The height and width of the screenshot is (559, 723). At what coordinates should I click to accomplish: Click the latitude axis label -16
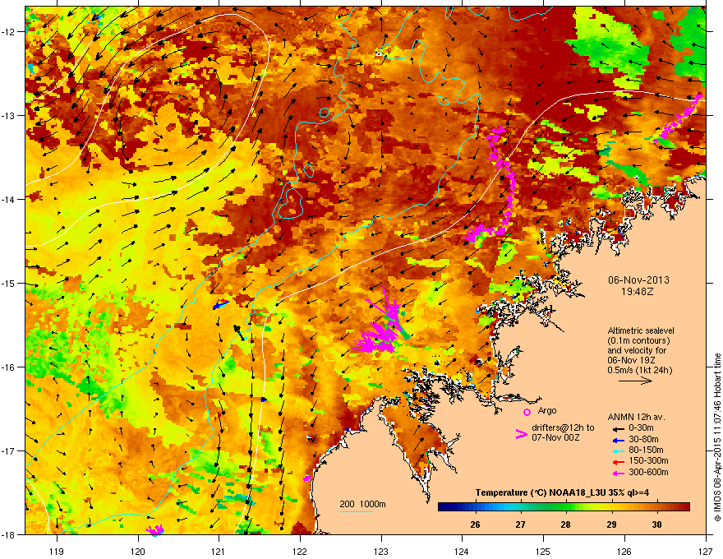[9, 367]
